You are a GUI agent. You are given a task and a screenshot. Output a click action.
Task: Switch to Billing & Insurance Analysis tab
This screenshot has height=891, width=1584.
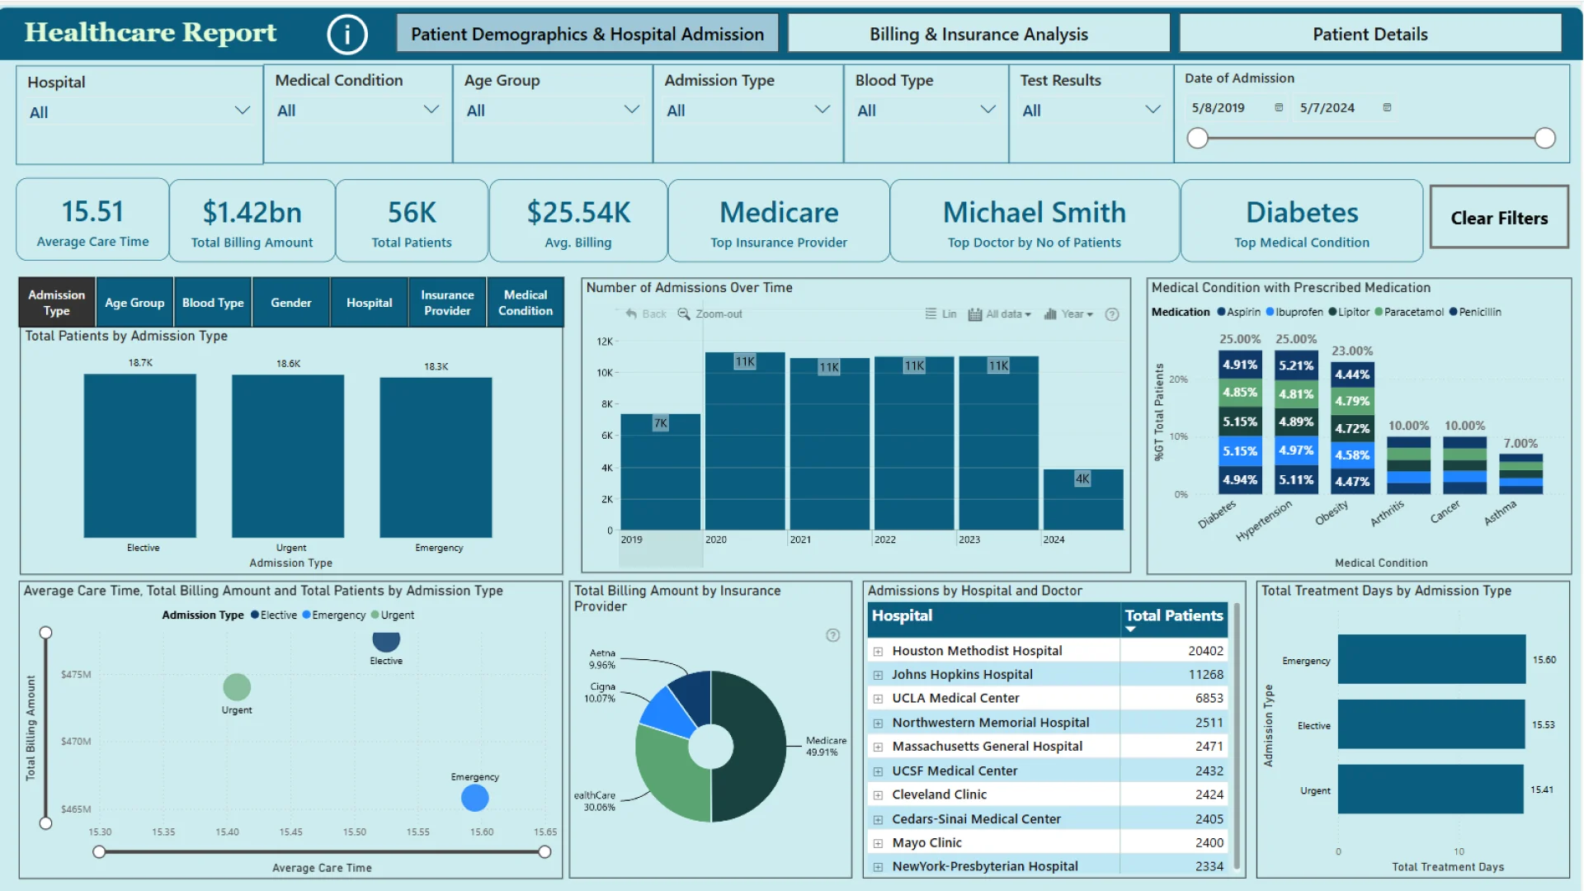[978, 34]
